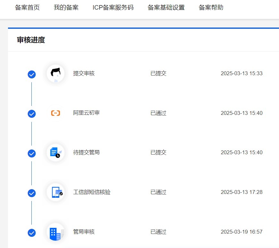
Task: Go to 我的备案 in navigation
Action: coord(66,8)
